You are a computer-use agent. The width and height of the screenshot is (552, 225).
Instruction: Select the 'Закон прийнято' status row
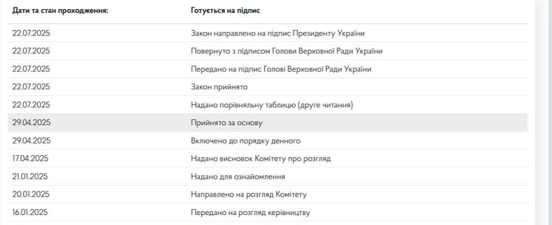coord(219,87)
